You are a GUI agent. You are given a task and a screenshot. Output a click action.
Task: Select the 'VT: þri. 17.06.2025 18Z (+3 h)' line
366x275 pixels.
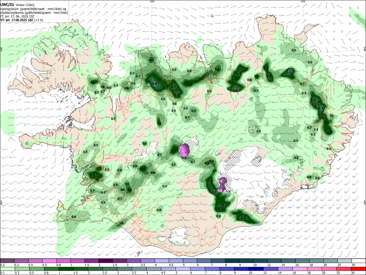coord(22,20)
